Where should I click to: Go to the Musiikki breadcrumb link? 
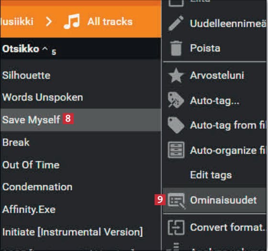pyautogui.click(x=17, y=21)
